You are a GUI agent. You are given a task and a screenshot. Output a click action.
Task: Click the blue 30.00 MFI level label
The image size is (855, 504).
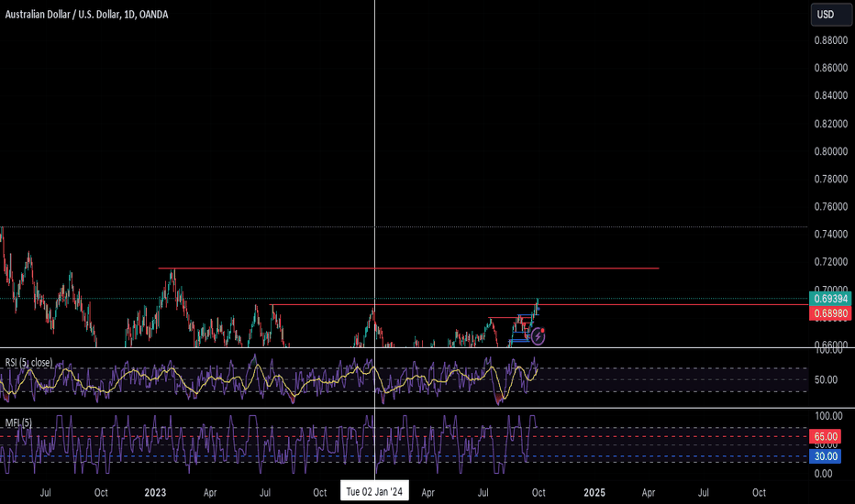(x=826, y=456)
